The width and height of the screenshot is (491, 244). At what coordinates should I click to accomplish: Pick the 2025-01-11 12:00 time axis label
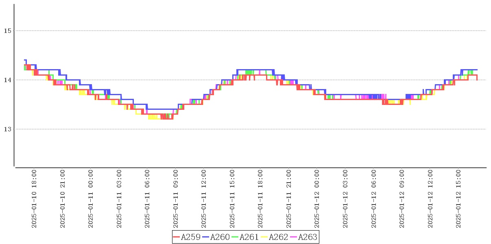click(204, 199)
